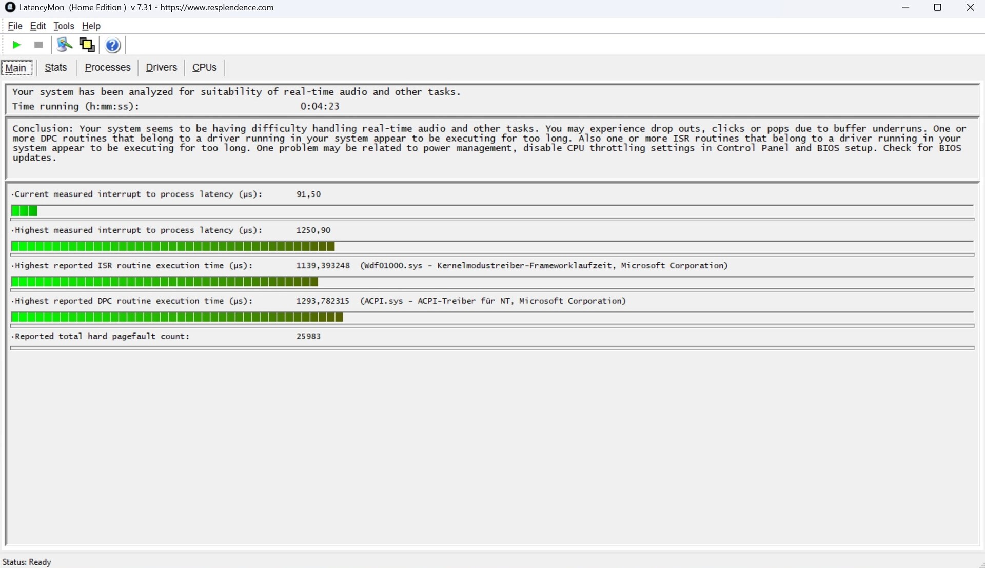Open the Edit menu
The image size is (985, 568).
point(38,26)
